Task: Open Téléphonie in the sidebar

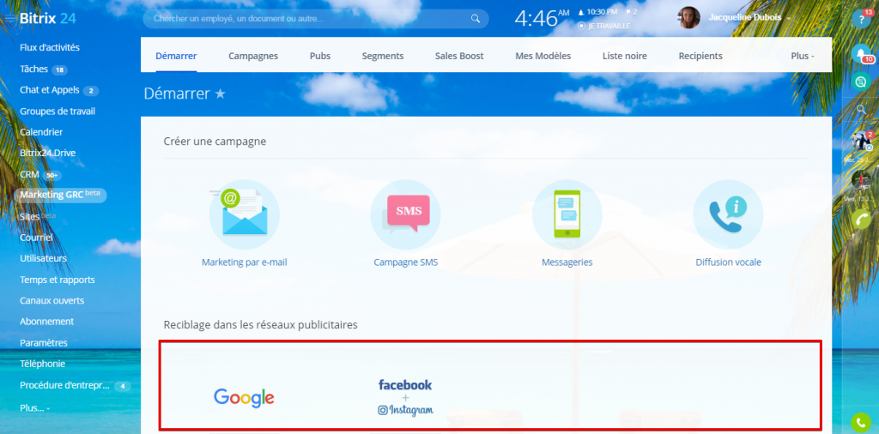Action: click(x=42, y=364)
